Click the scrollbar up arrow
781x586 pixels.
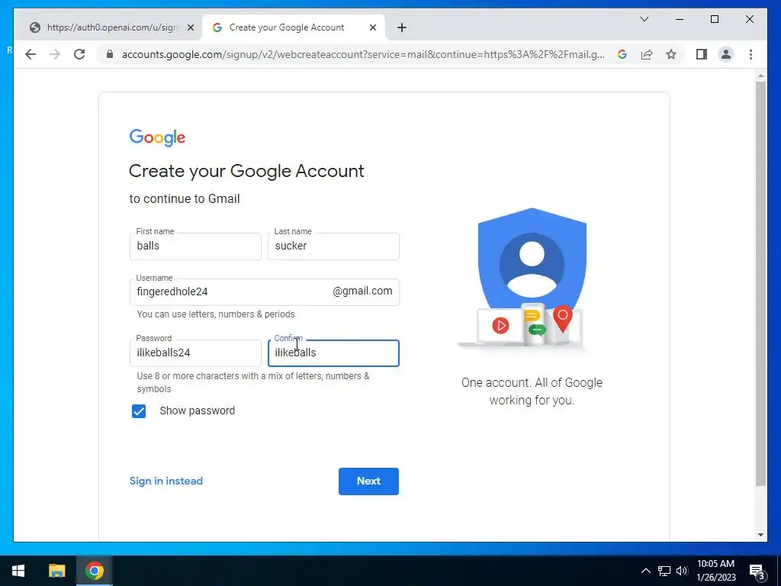pos(760,76)
